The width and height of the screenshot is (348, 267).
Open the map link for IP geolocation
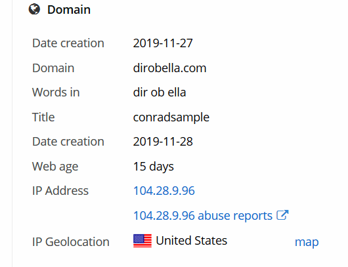click(x=307, y=242)
